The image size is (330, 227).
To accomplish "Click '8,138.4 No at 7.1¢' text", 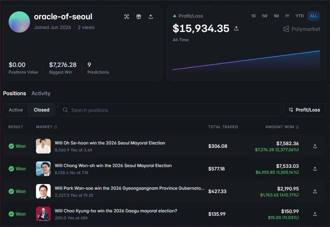I will coord(72,173).
